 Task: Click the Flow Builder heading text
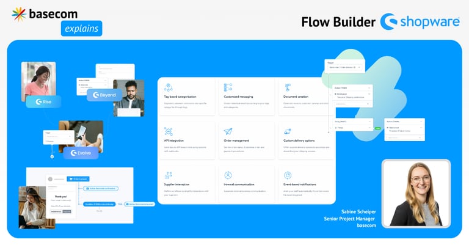(x=338, y=22)
